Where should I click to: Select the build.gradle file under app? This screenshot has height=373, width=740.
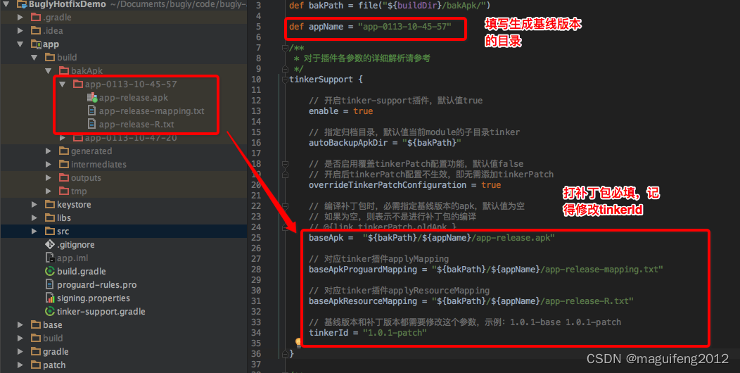point(81,272)
